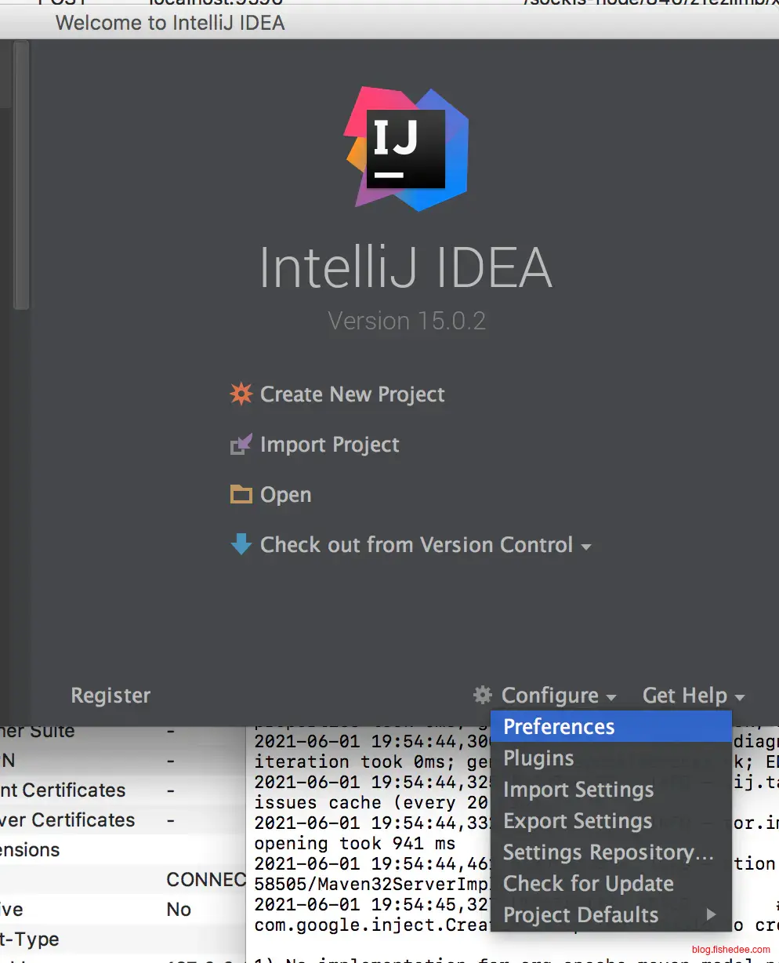Choose Import Settings menu entry

click(x=578, y=790)
